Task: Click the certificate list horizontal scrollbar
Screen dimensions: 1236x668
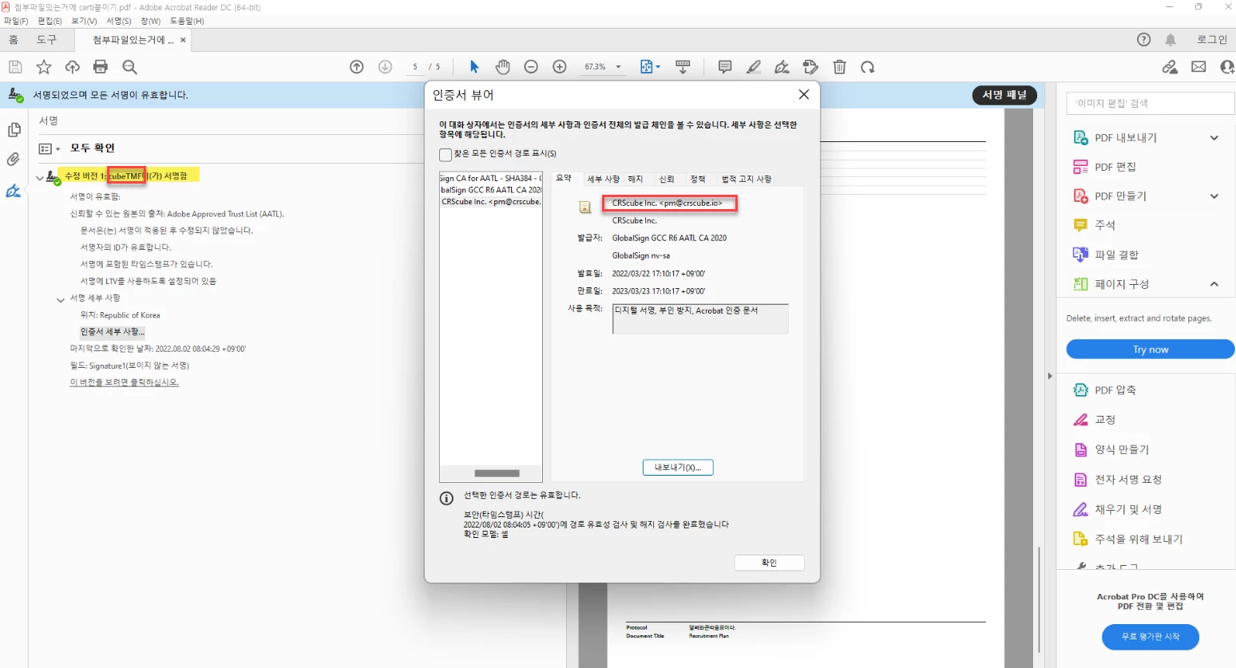Action: [497, 473]
